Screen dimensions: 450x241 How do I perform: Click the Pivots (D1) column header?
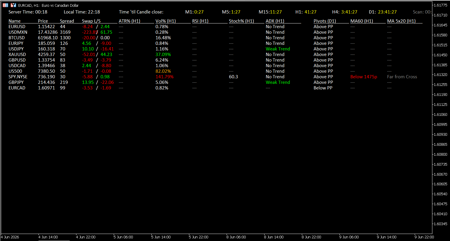click(324, 21)
